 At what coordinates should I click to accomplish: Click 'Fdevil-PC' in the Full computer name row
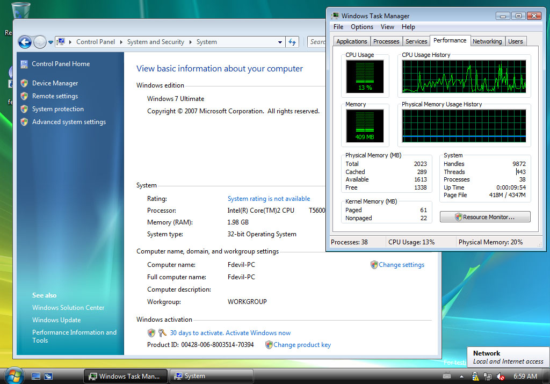[x=241, y=277]
